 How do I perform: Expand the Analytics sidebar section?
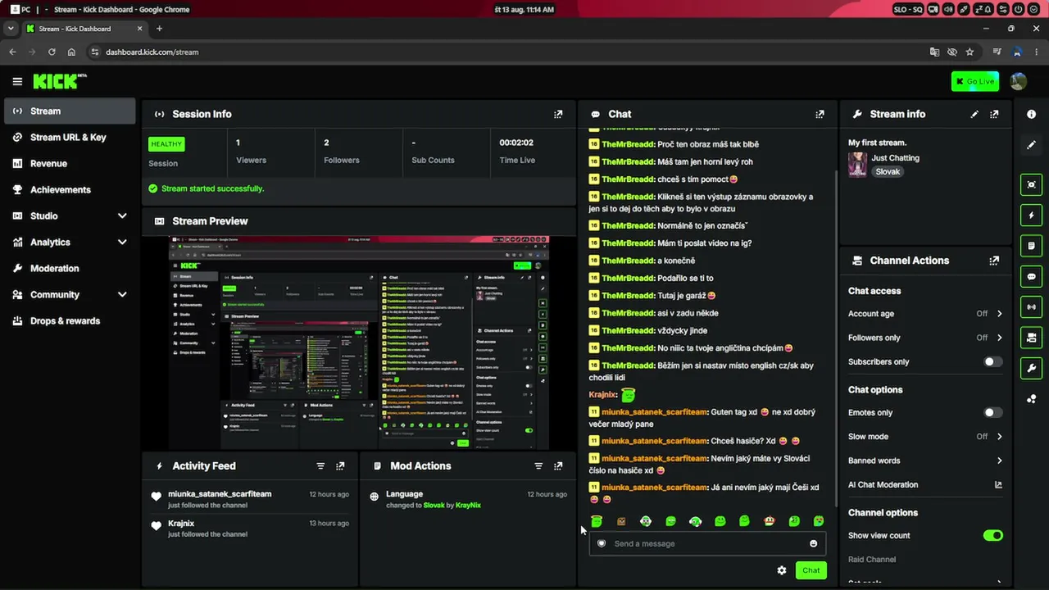pyautogui.click(x=122, y=242)
